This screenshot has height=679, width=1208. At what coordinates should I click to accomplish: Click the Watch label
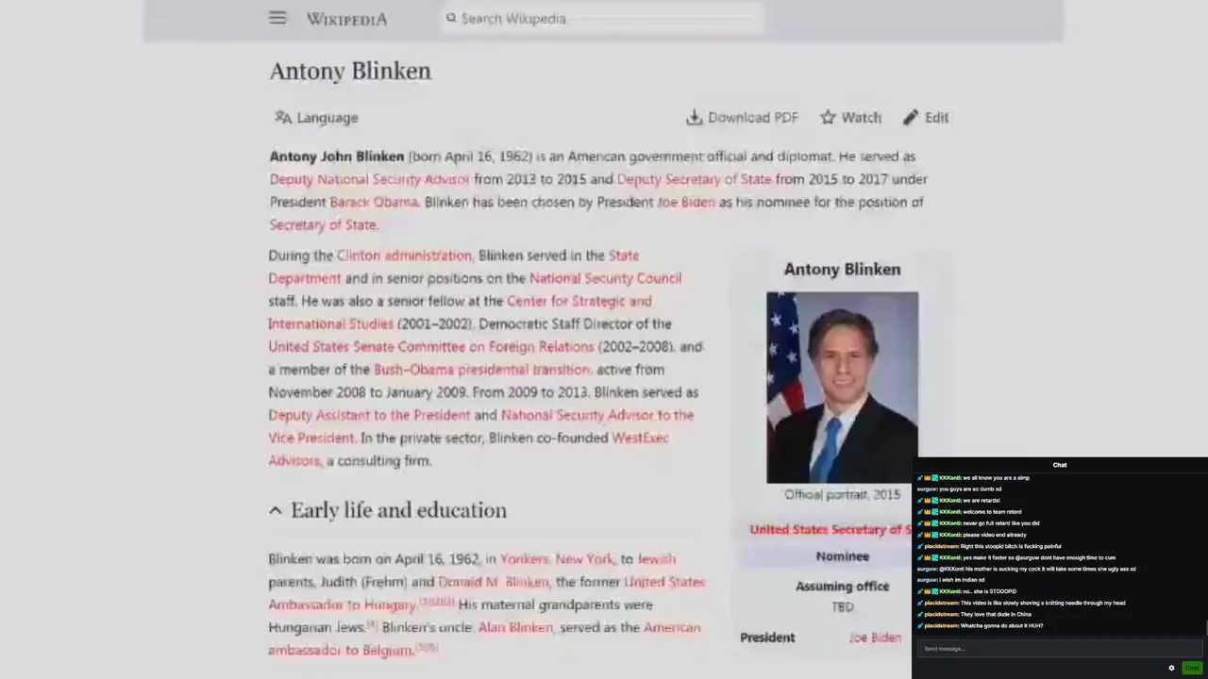[x=861, y=118]
